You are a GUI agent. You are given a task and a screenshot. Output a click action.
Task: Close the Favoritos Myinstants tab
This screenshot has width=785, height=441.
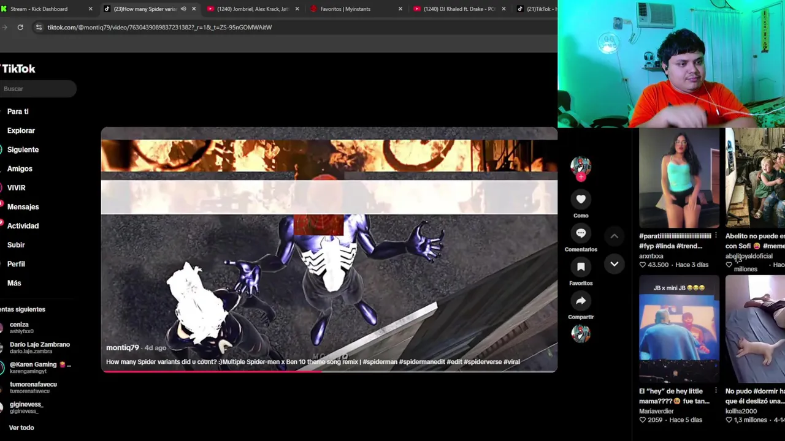click(400, 9)
